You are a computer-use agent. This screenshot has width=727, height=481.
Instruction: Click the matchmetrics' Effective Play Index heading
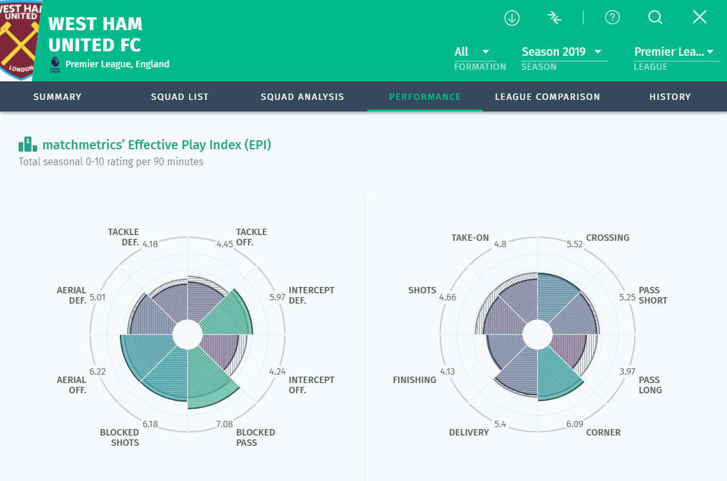pos(156,145)
